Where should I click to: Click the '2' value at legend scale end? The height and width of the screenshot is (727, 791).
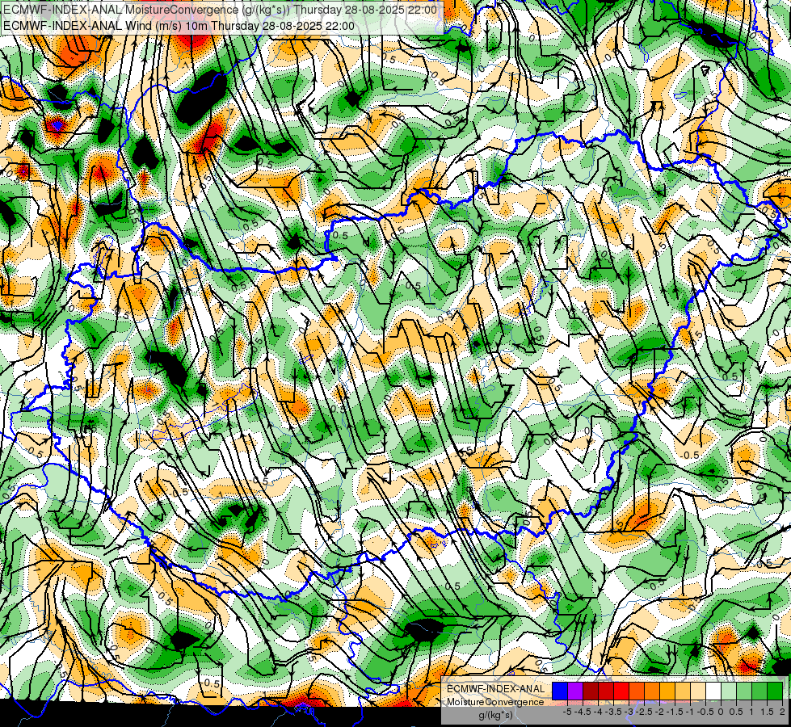pyautogui.click(x=782, y=712)
